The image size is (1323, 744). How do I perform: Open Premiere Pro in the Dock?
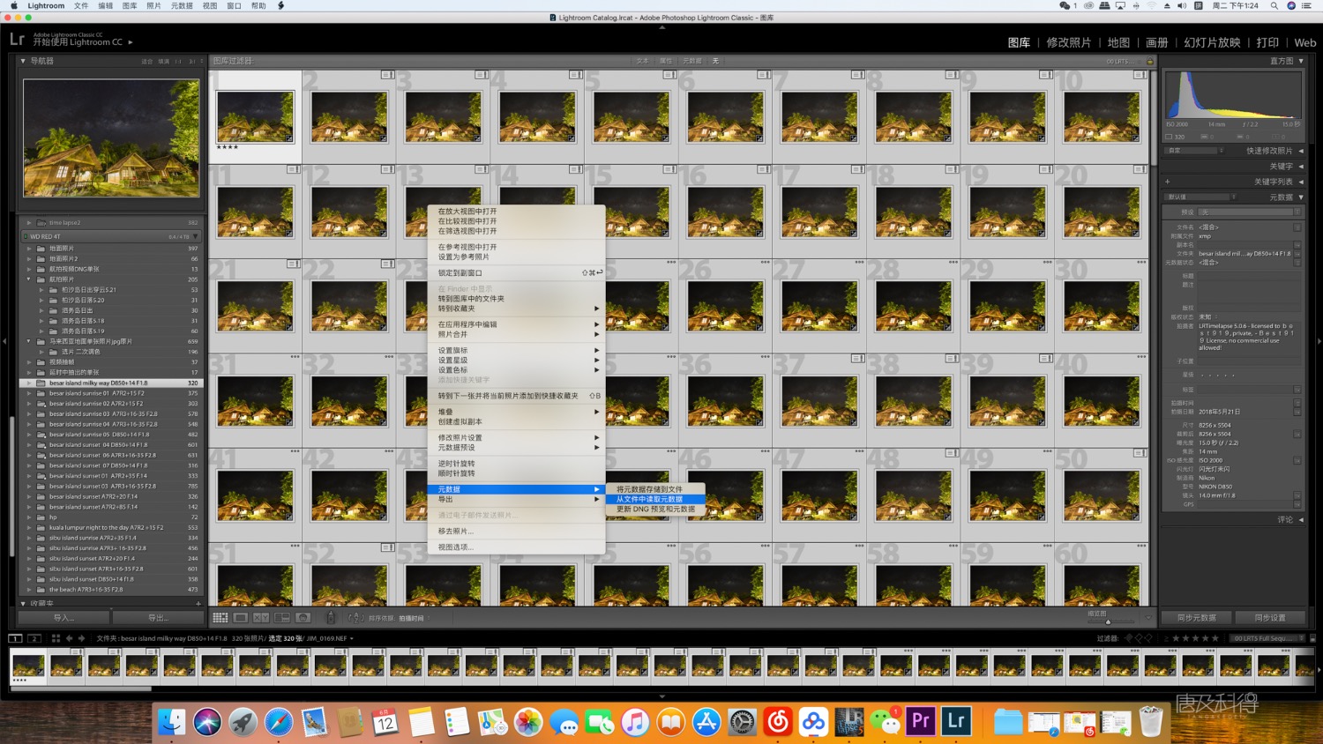click(921, 721)
